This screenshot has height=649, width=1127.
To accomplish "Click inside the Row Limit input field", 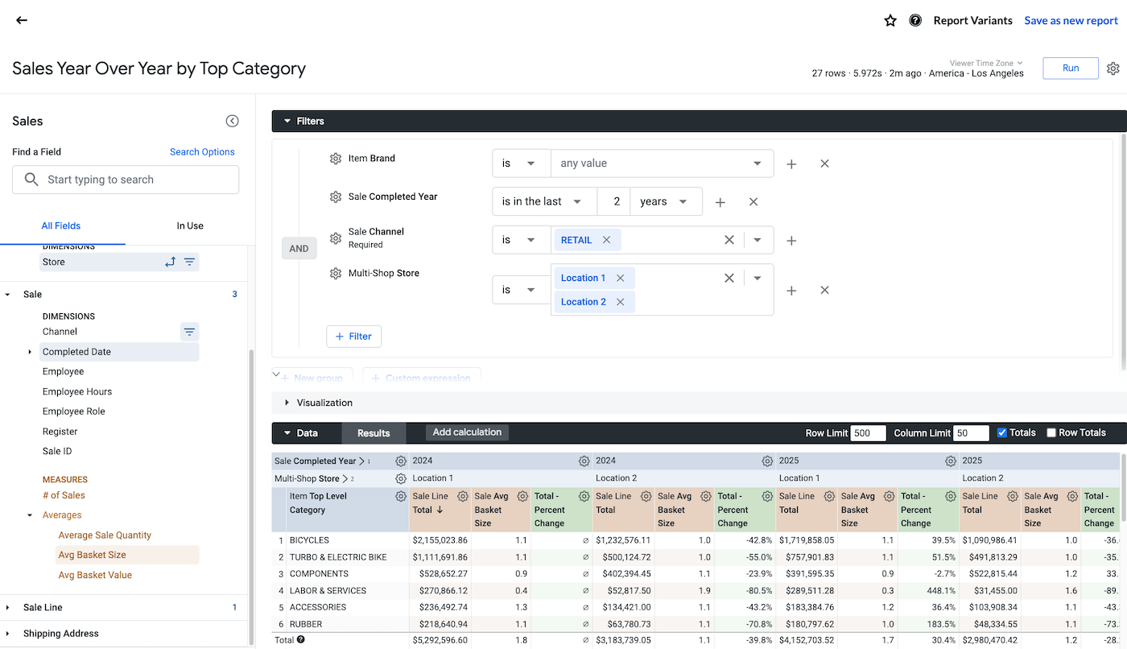I will pos(867,432).
